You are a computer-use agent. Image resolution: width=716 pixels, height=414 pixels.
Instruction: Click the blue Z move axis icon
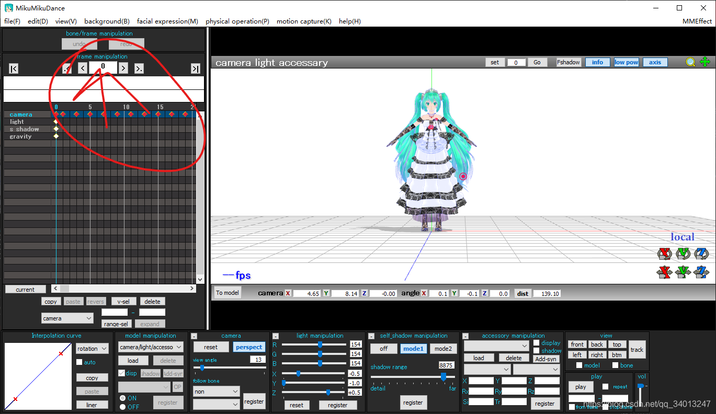pyautogui.click(x=701, y=272)
